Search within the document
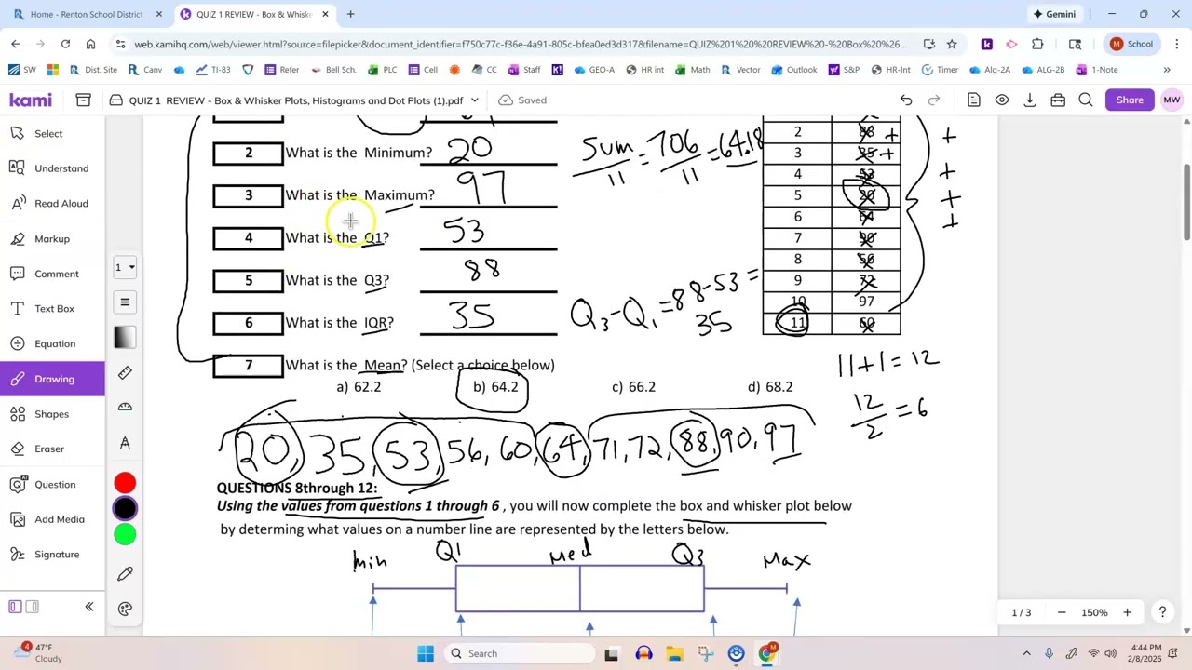Viewport: 1192px width, 670px height. (1086, 100)
